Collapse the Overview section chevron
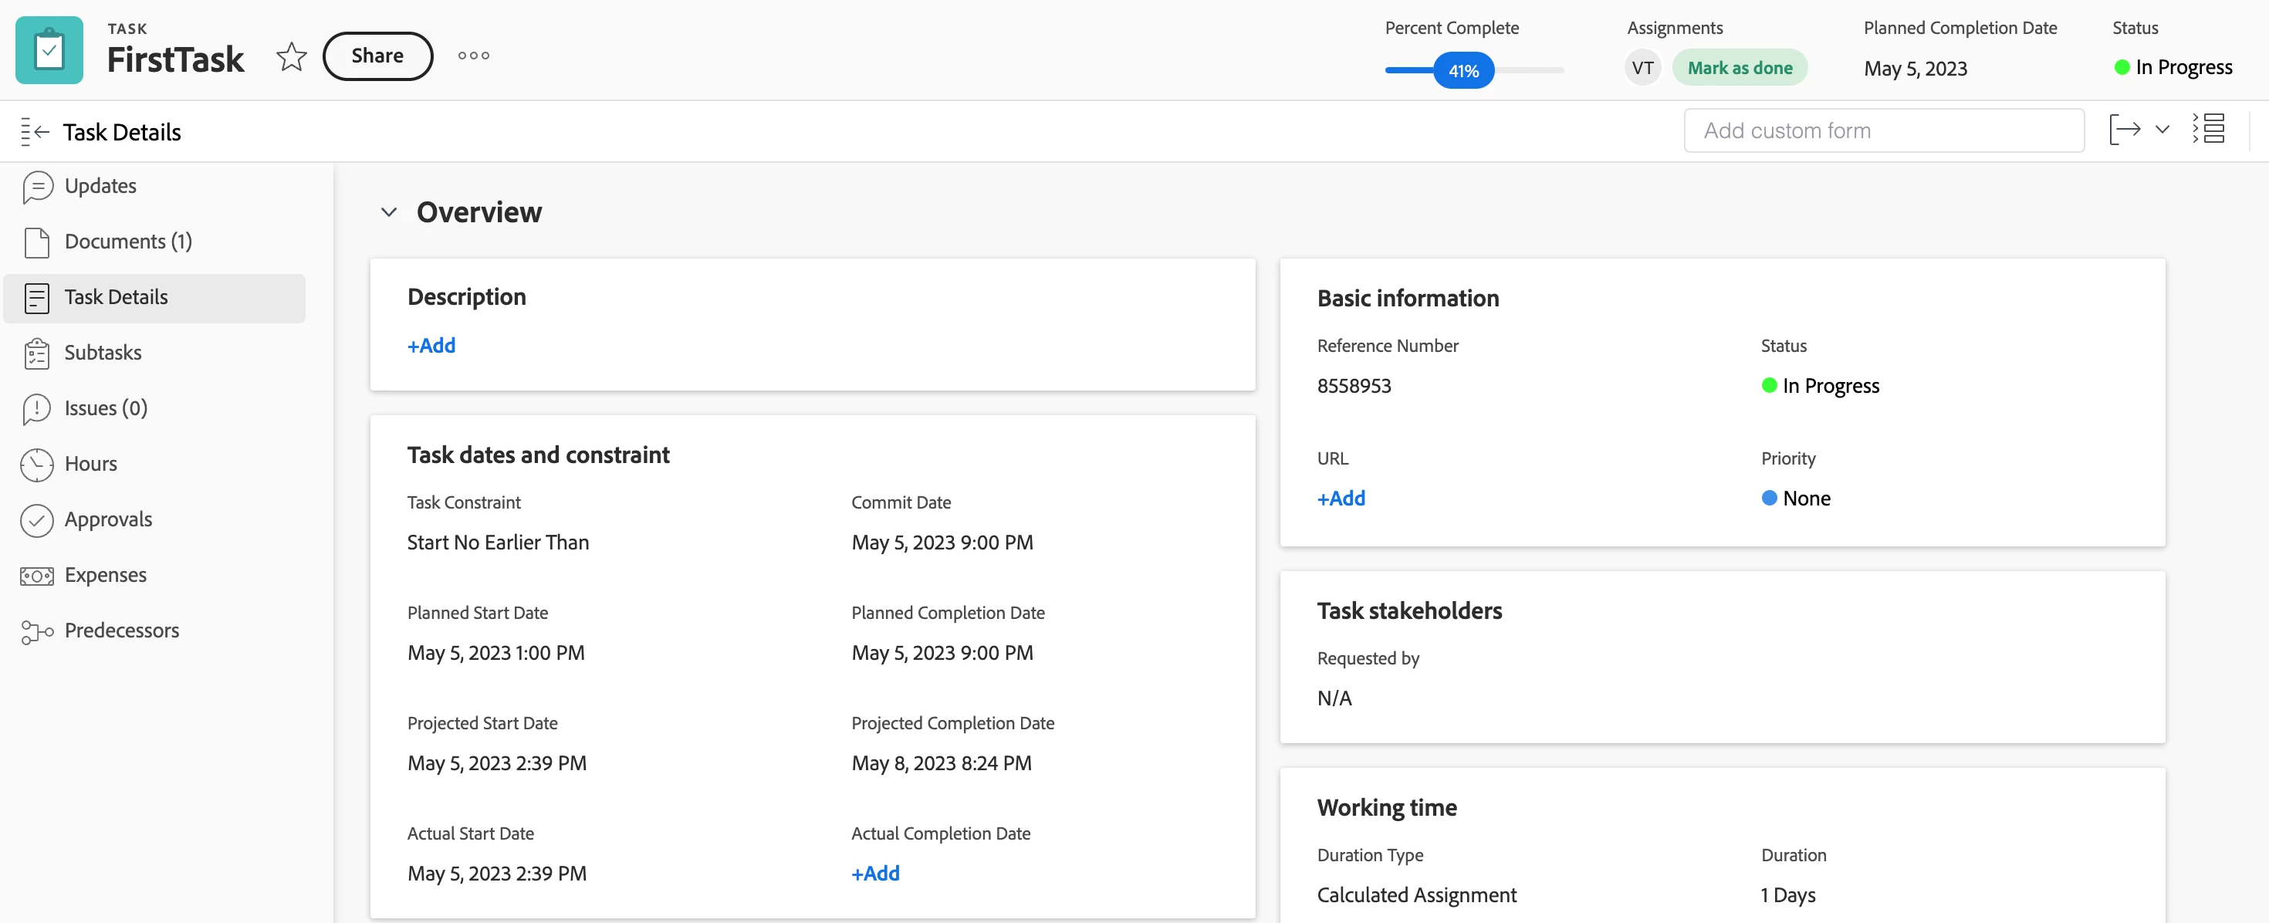Image resolution: width=2269 pixels, height=923 pixels. pos(388,212)
